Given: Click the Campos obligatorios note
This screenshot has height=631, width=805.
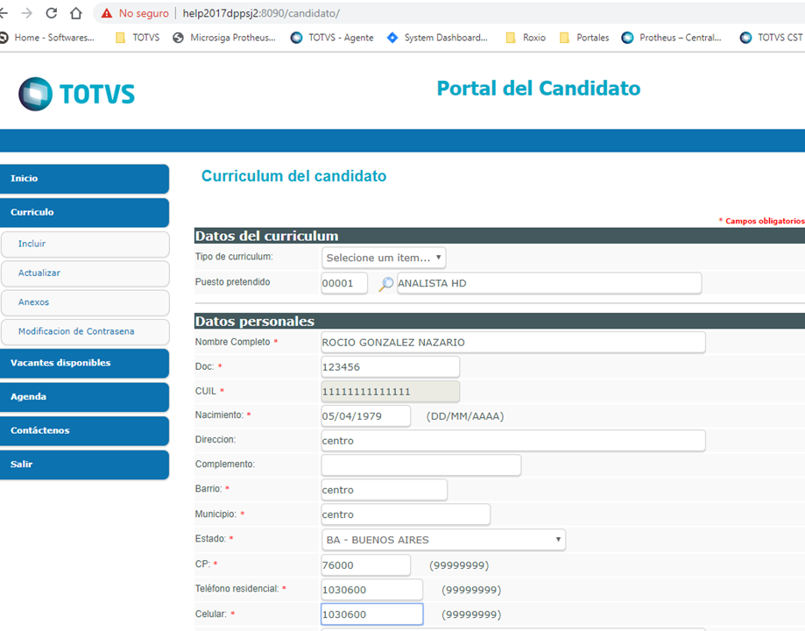Looking at the screenshot, I should point(761,221).
